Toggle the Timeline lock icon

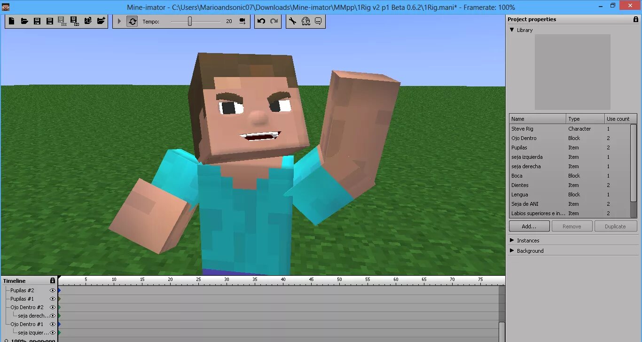tap(53, 280)
